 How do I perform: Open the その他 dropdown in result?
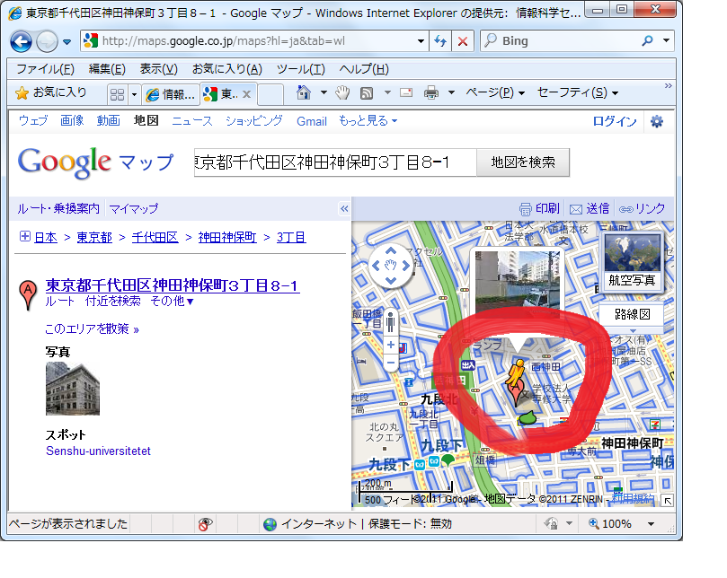click(x=172, y=302)
